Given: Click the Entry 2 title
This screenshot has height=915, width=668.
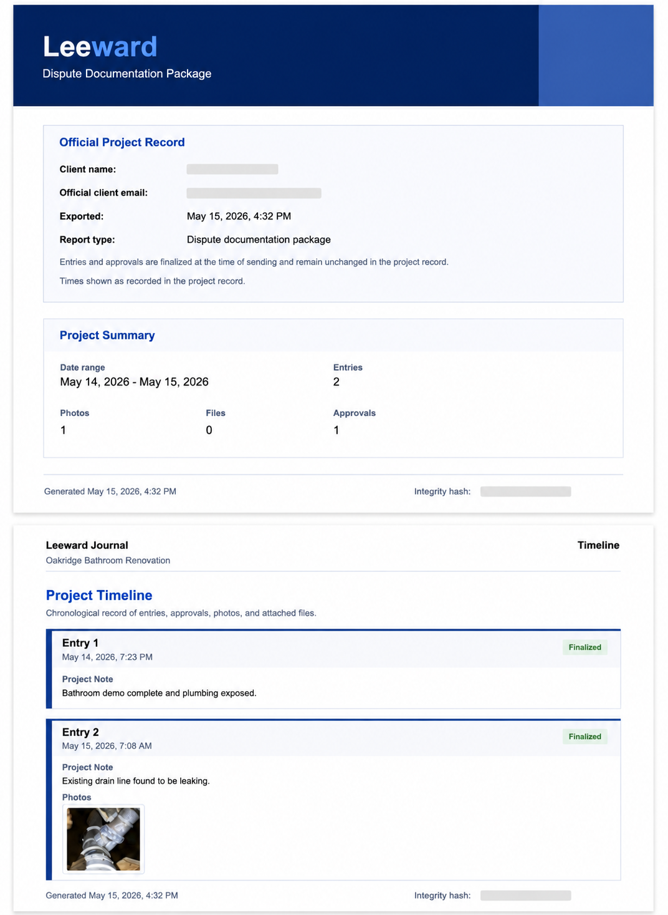Looking at the screenshot, I should (80, 732).
